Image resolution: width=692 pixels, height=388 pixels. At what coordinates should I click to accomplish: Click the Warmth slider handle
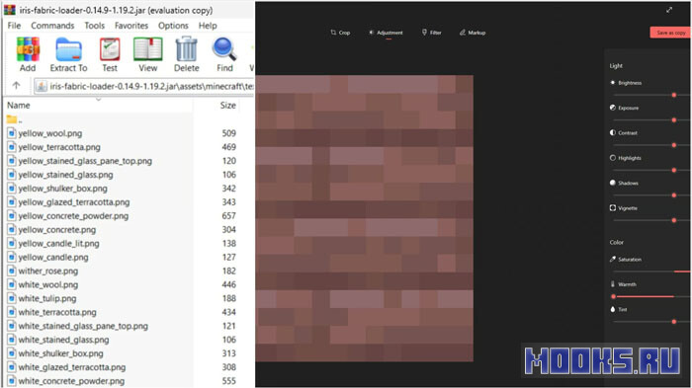(x=614, y=296)
